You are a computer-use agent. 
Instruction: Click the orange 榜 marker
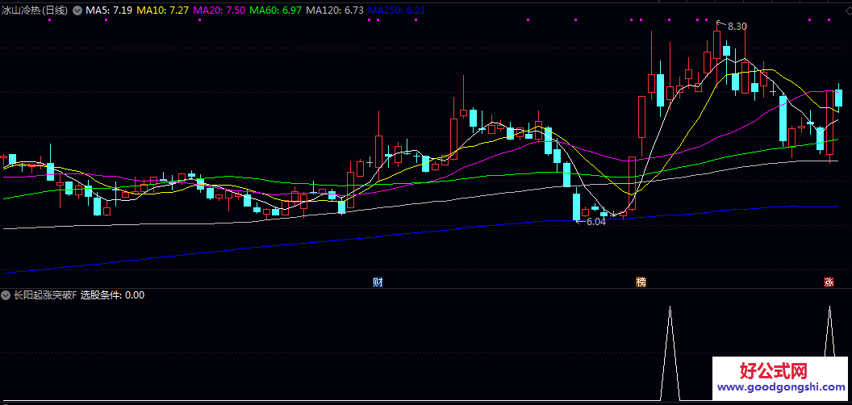tap(641, 282)
